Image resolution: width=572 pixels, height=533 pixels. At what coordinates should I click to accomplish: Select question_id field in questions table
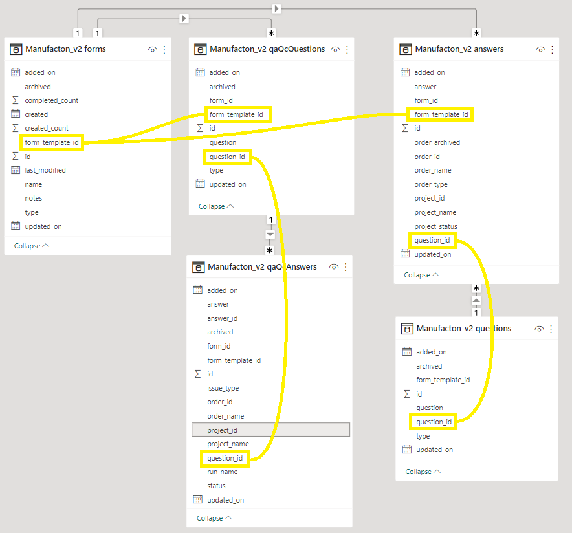click(x=434, y=422)
